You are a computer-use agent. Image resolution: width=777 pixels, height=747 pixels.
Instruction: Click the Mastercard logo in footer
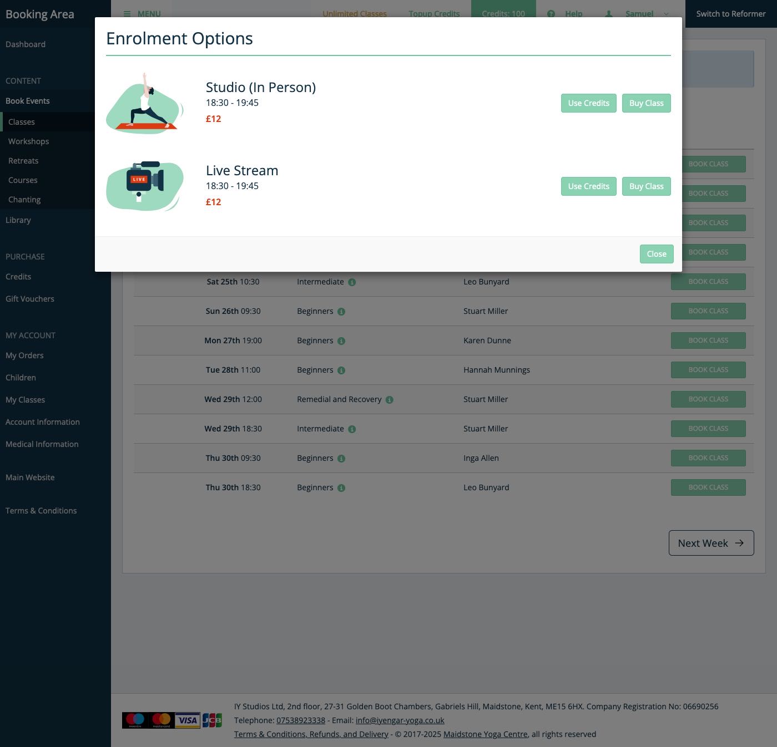162,720
